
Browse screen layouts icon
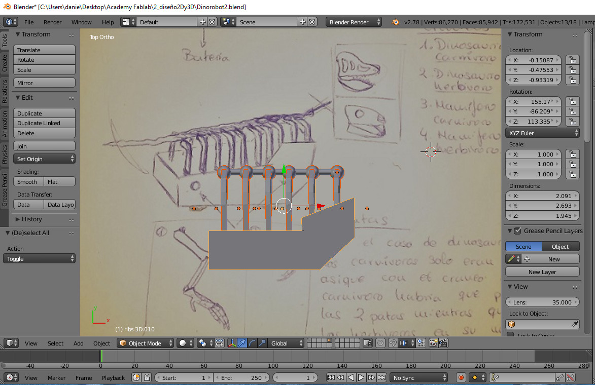pyautogui.click(x=128, y=22)
